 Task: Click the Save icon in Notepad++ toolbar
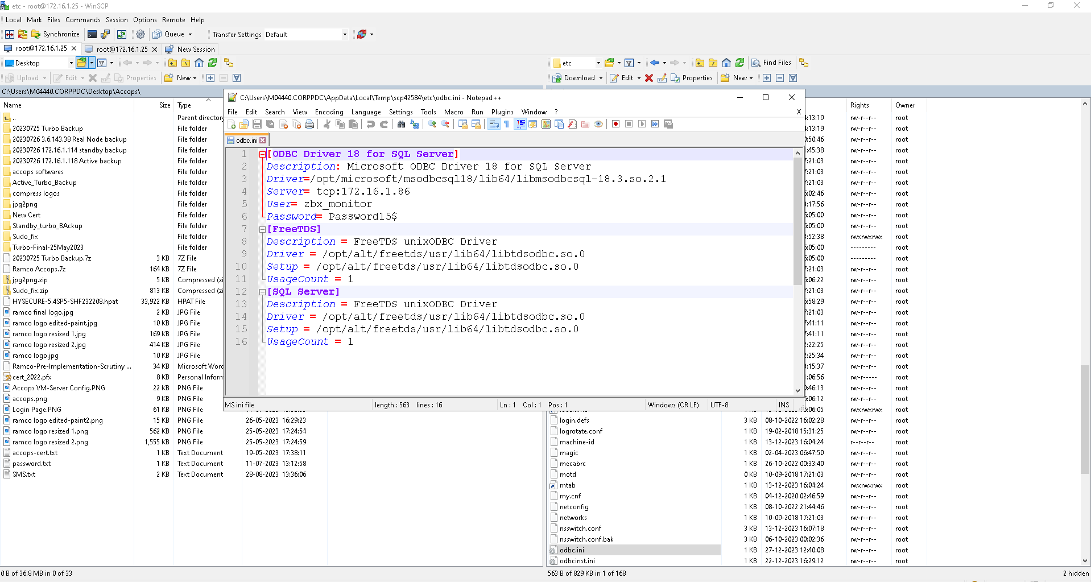coord(257,124)
